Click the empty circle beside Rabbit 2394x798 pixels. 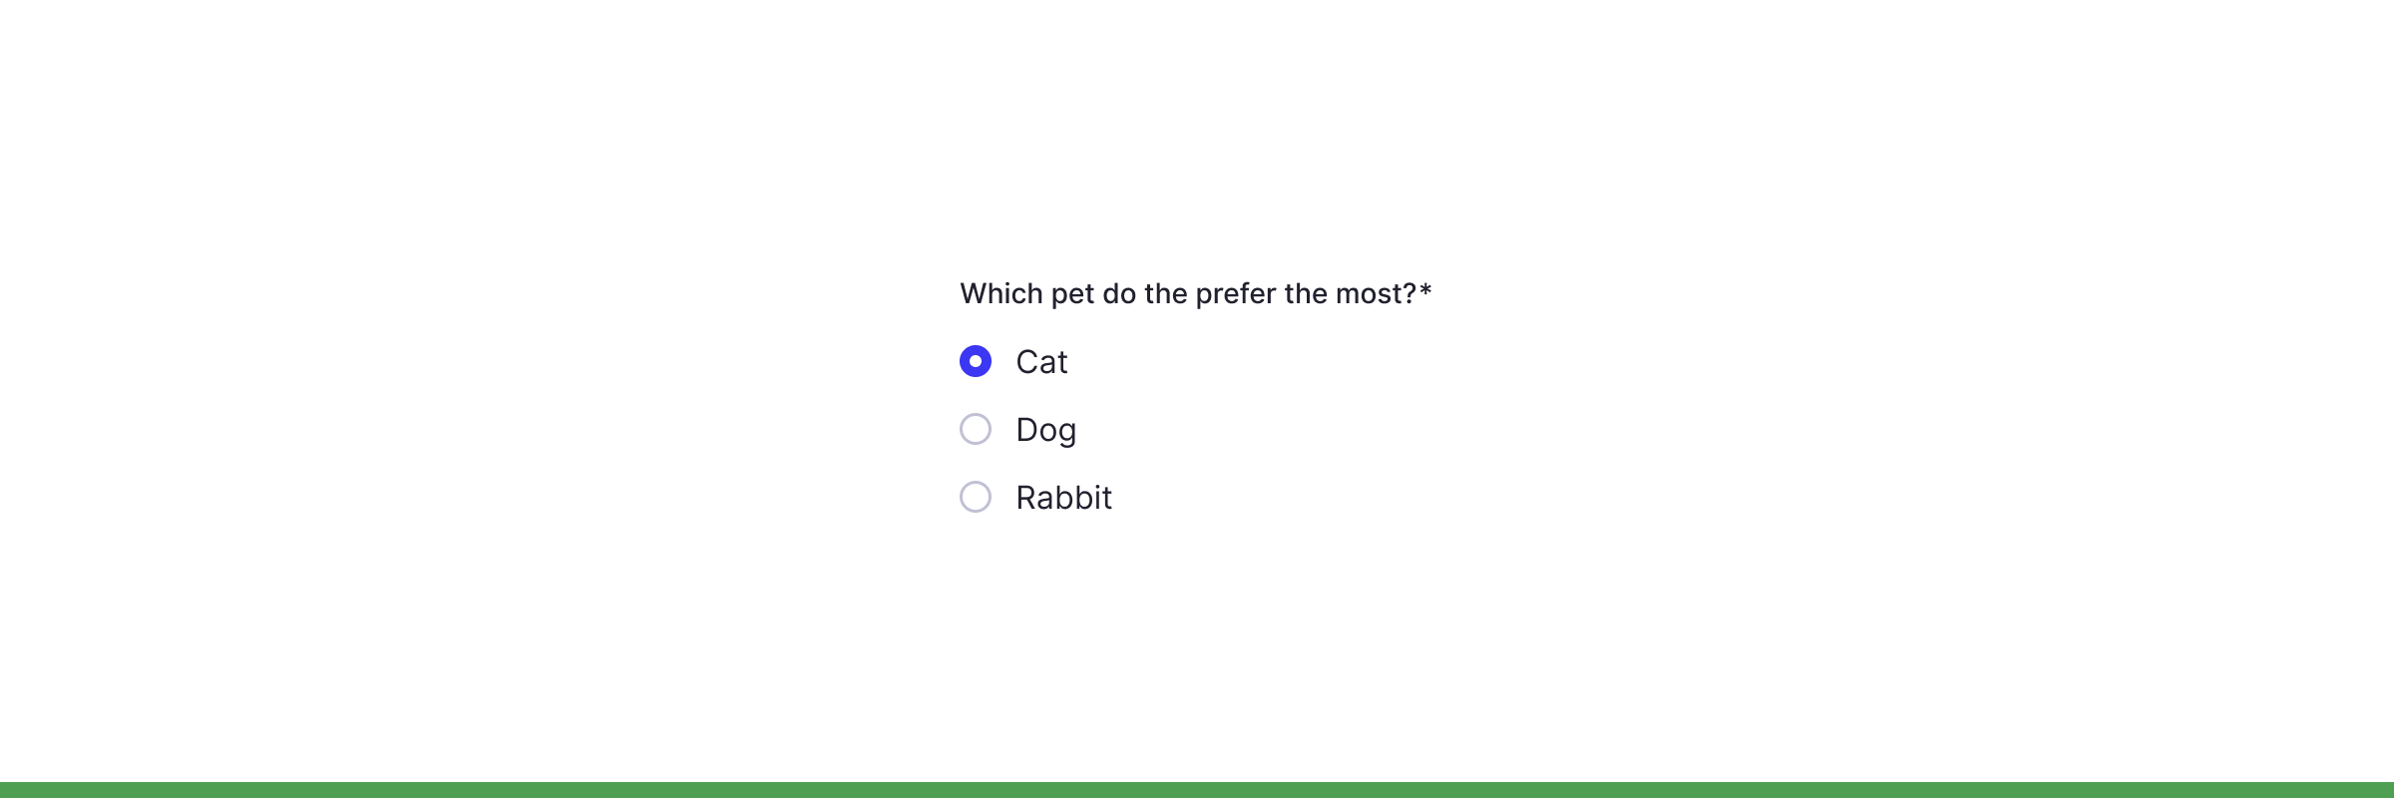(975, 497)
